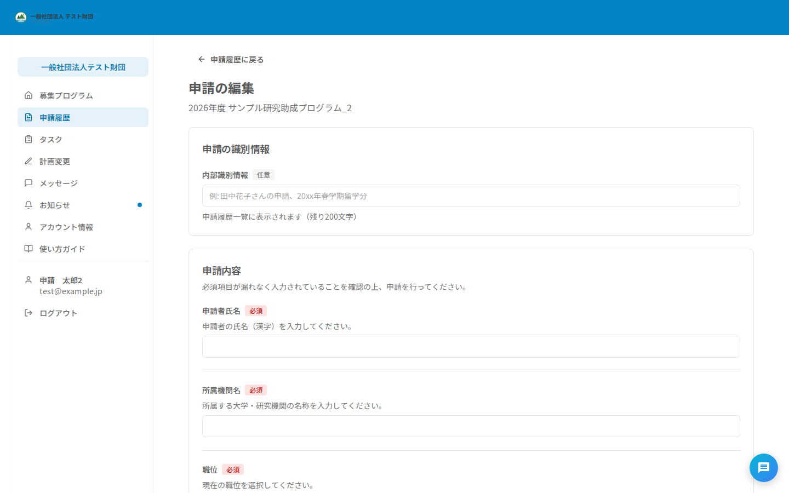Select the 計画変更 menu item

(x=83, y=161)
